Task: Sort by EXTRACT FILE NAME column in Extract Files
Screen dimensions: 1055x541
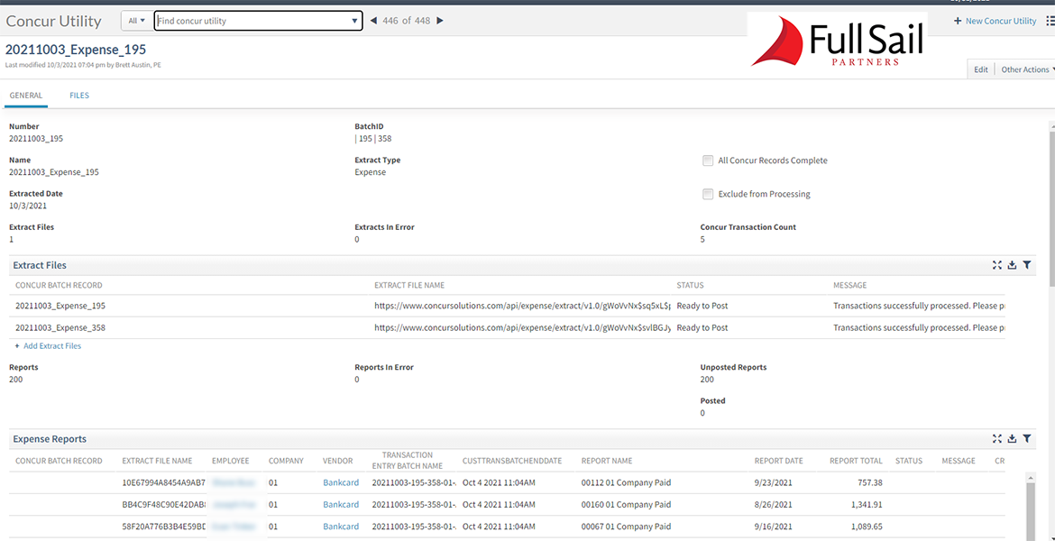Action: [x=409, y=285]
